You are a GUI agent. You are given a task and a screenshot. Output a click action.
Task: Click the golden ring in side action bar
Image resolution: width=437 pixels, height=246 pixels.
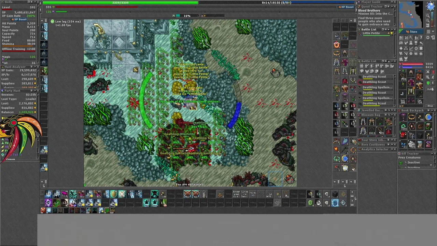pos(337,53)
